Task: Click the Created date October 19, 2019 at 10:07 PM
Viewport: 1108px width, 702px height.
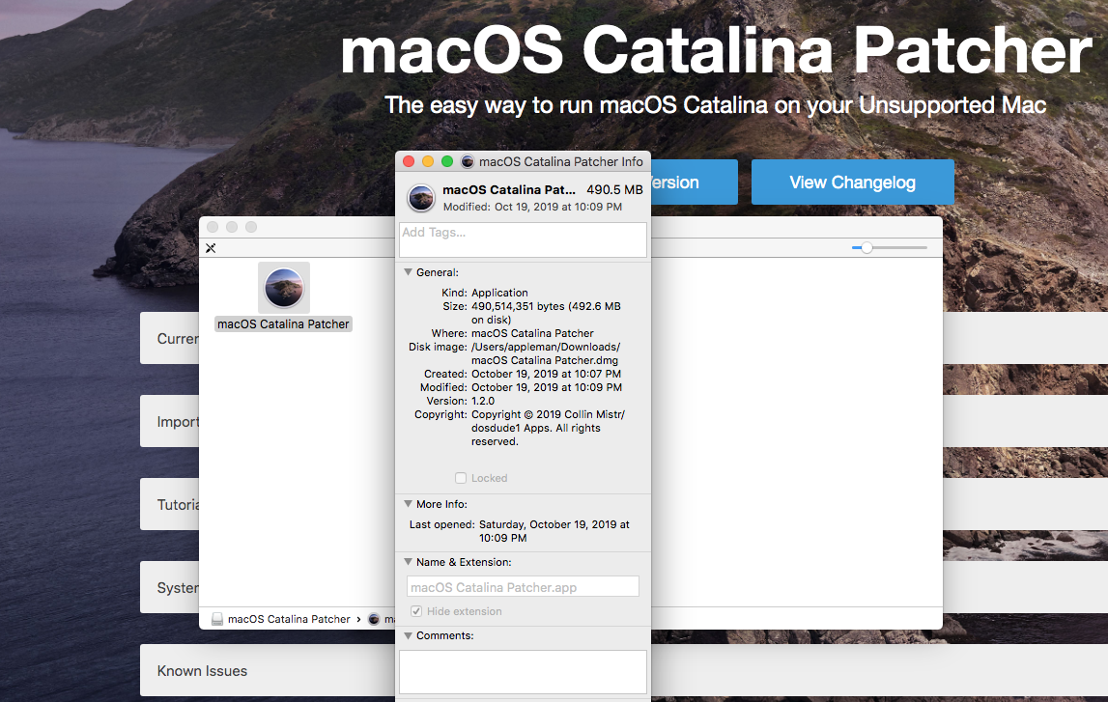Action: click(x=546, y=374)
